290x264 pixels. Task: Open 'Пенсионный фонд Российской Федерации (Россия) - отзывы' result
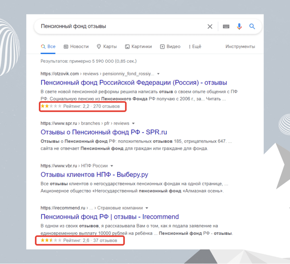[x=134, y=82]
